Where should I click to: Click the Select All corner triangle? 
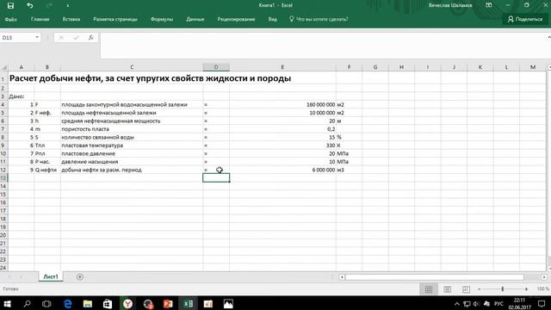(4, 67)
